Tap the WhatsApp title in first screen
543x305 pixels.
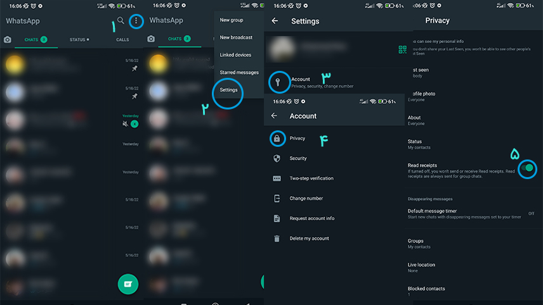23,21
